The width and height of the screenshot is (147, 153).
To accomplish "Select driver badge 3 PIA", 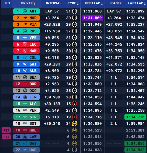I will tap(26, 24).
